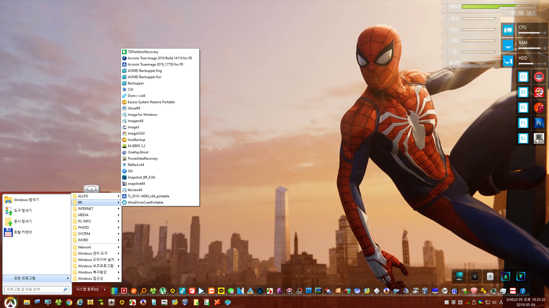Launch Snapshot_BR_9.0A entry
This screenshot has height=308, width=549.
point(160,177)
